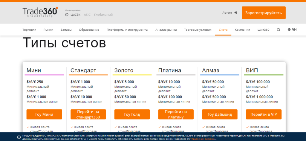The image size is (306, 141).
Task: Open the Рынки menu
Action: 48,30
